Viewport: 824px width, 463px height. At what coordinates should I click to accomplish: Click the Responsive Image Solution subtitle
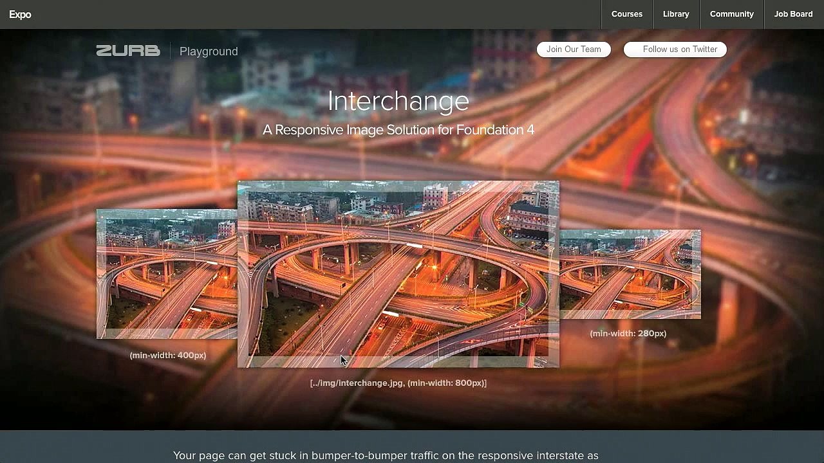click(x=398, y=130)
